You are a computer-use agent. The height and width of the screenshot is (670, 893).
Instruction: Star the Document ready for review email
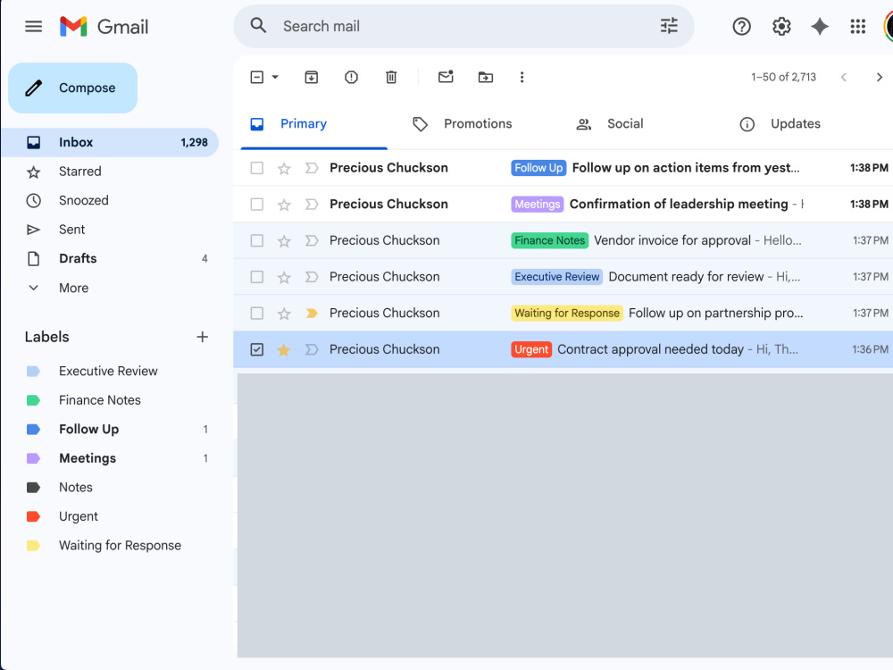284,278
